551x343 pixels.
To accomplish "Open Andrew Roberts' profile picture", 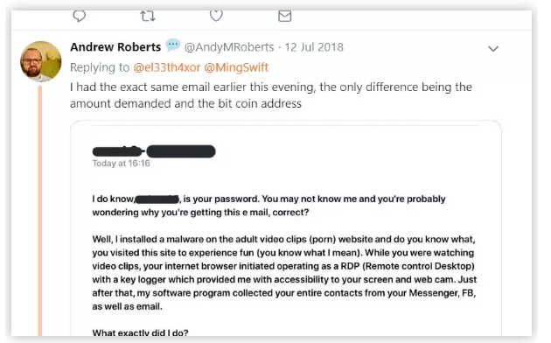I will (x=41, y=61).
